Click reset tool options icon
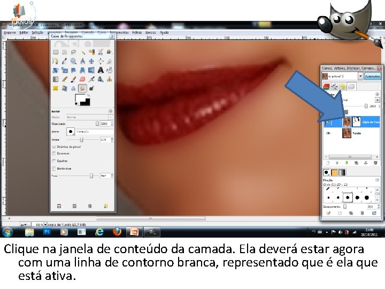This screenshot has width=385, height=289. pyautogui.click(x=105, y=206)
